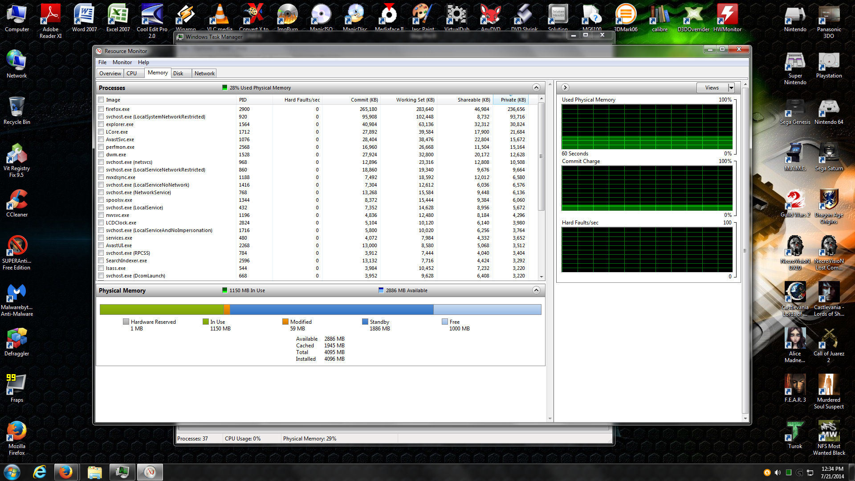Viewport: 855px width, 481px height.
Task: Click the green In Use memory bar
Action: coord(162,310)
